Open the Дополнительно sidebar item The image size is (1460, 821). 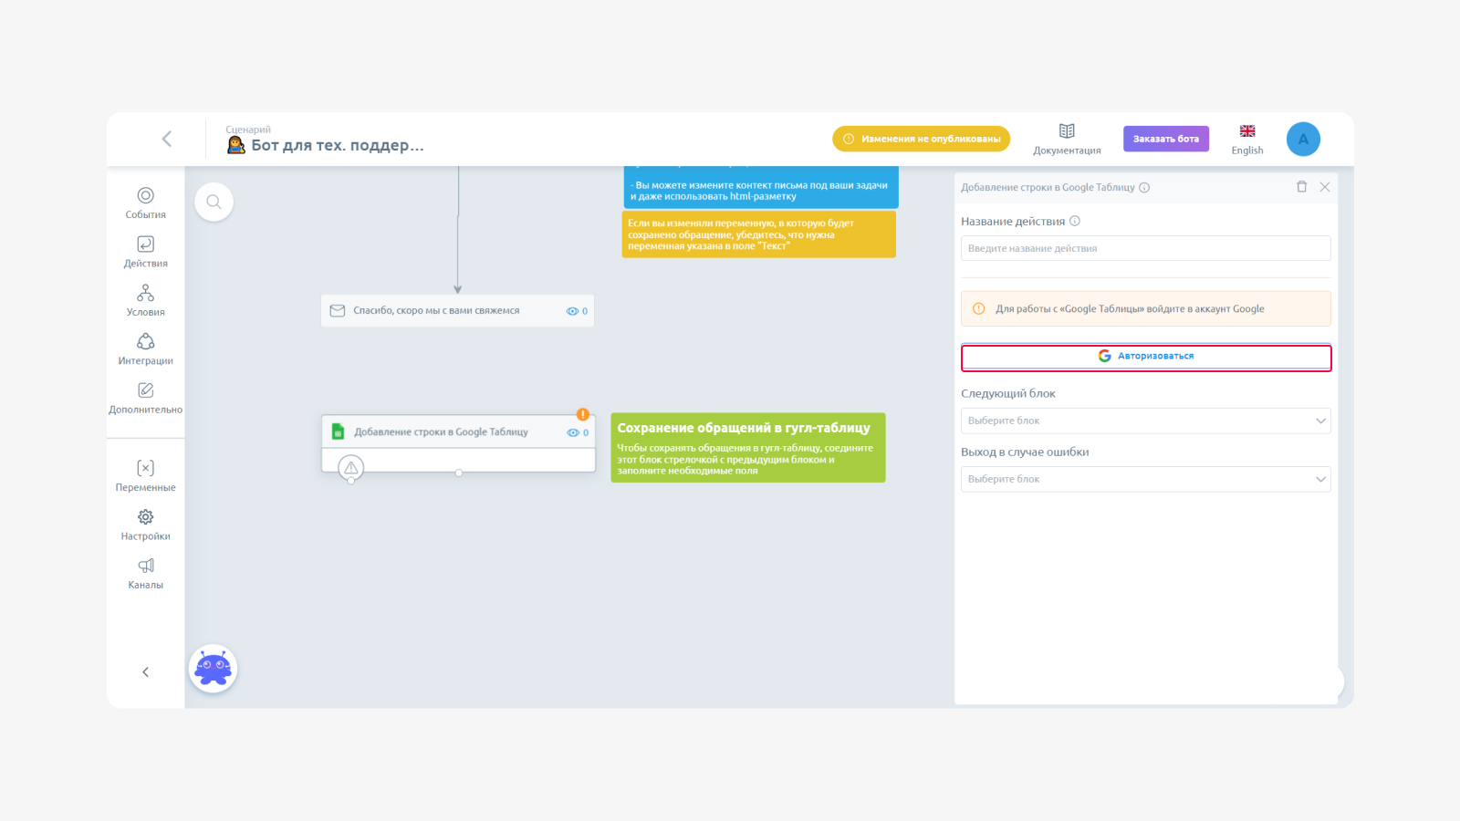[145, 398]
